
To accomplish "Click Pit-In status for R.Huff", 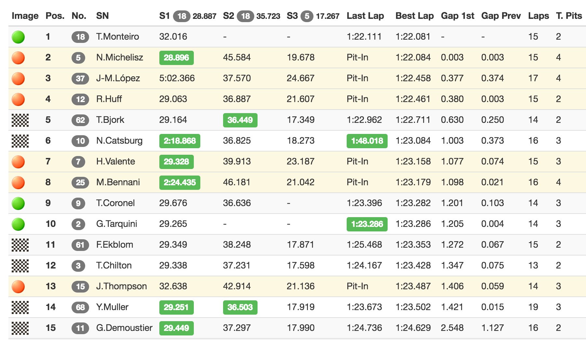I will (357, 99).
